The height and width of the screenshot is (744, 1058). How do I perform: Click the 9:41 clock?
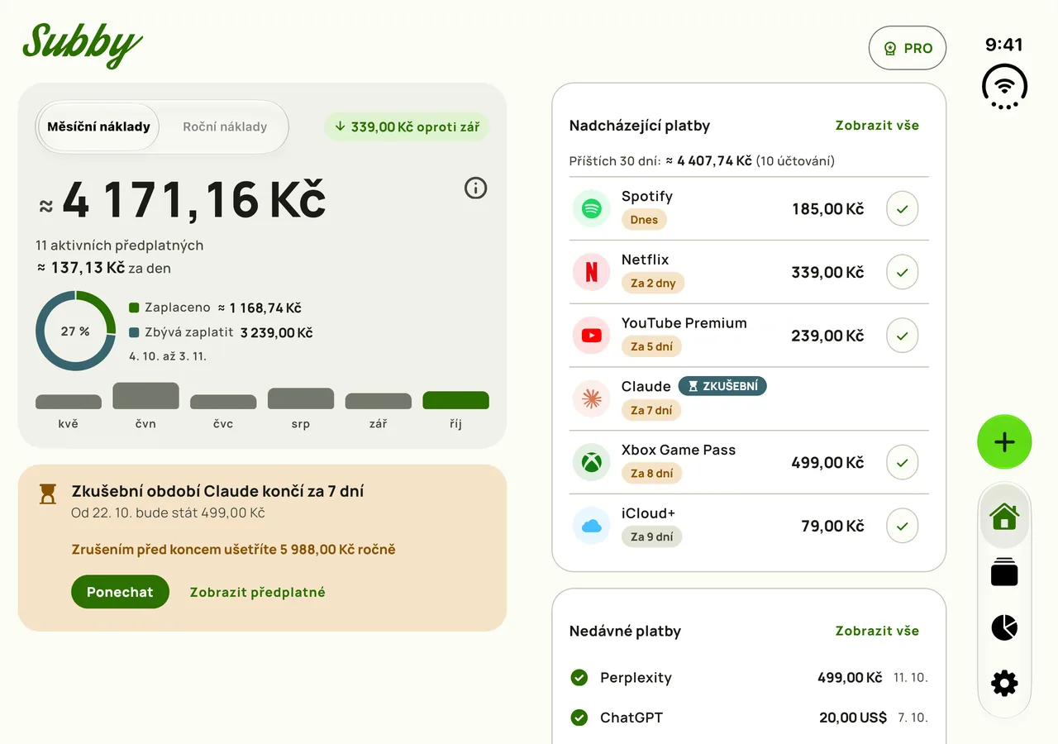1004,45
